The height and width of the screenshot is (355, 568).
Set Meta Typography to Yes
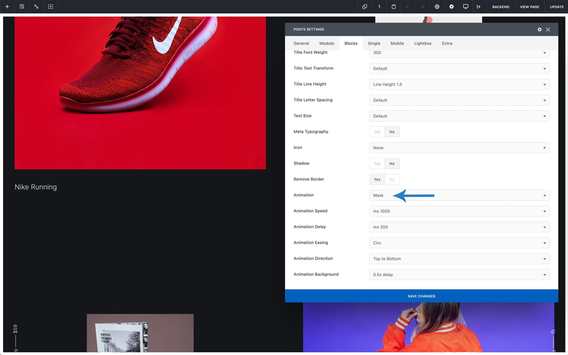[x=377, y=132]
